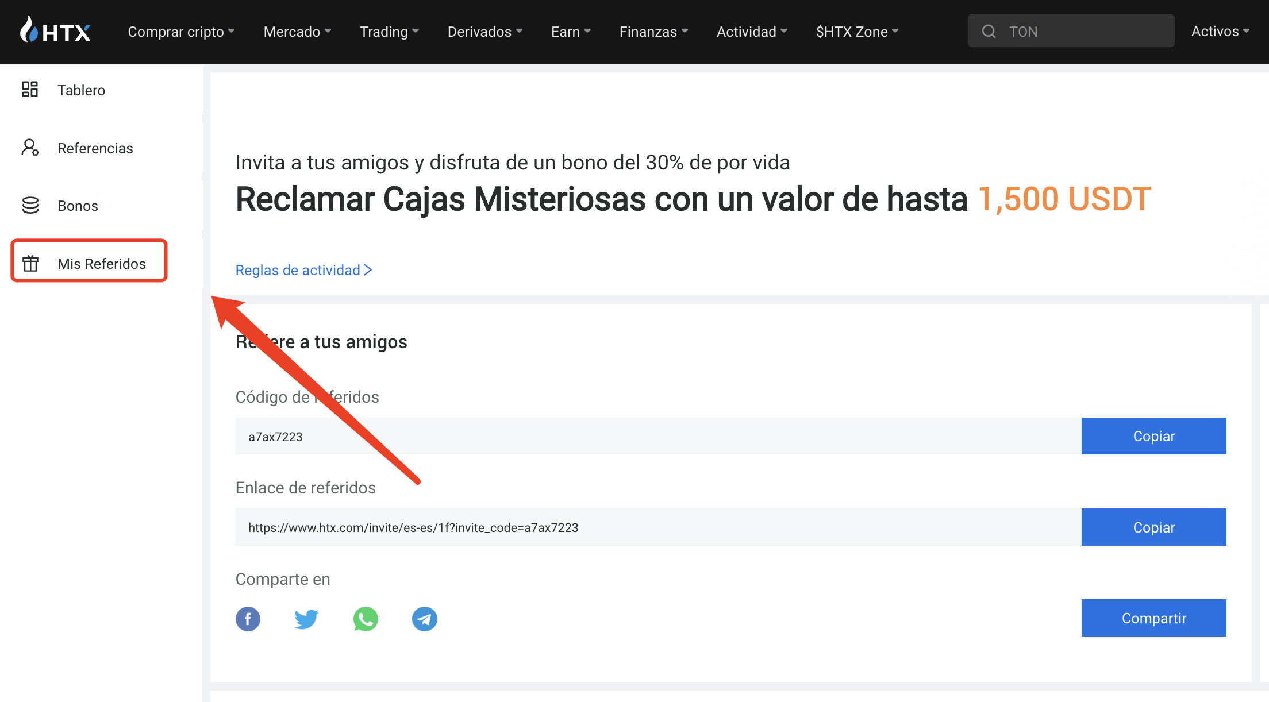Viewport: 1269px width, 702px height.
Task: Open the Earn dropdown
Action: point(571,32)
